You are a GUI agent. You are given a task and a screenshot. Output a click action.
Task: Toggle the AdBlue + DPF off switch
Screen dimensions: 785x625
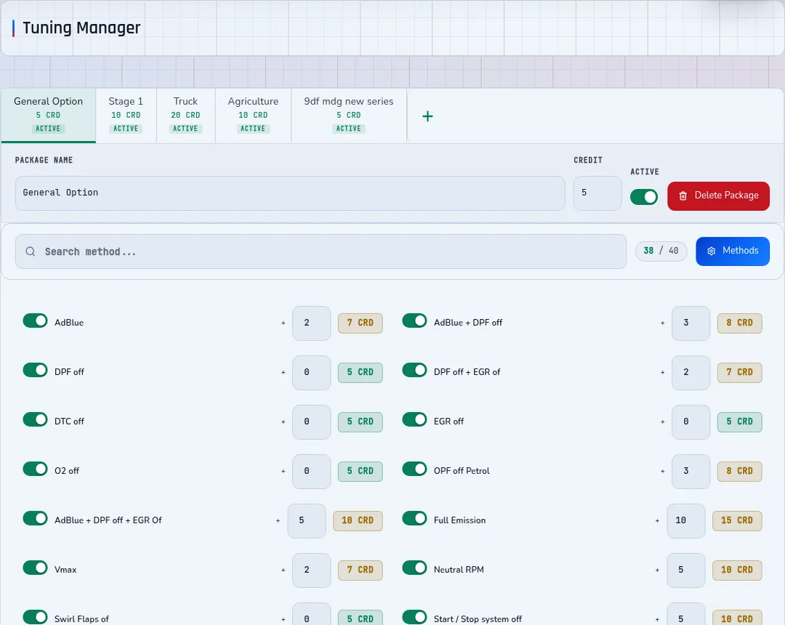pos(414,320)
